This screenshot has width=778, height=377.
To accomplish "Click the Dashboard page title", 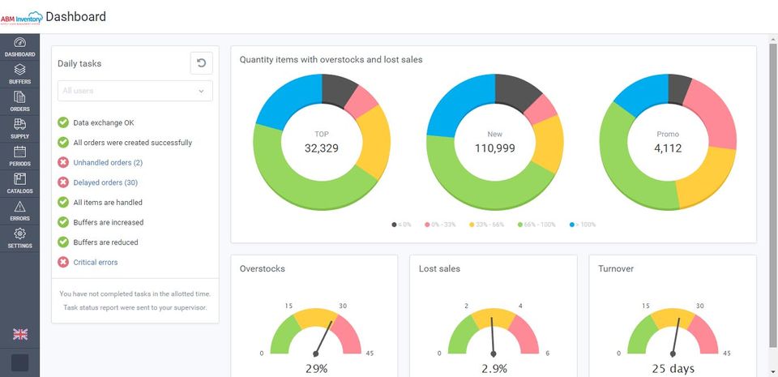I will coord(76,17).
